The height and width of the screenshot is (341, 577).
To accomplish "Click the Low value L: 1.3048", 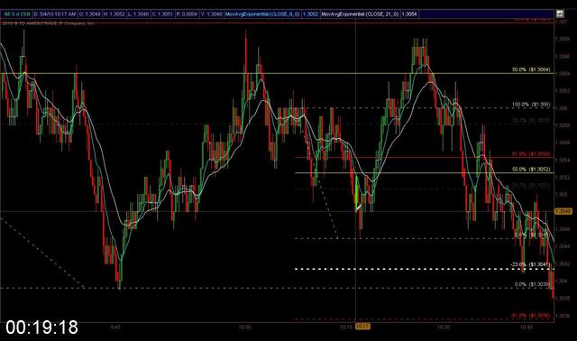I will pyautogui.click(x=138, y=14).
